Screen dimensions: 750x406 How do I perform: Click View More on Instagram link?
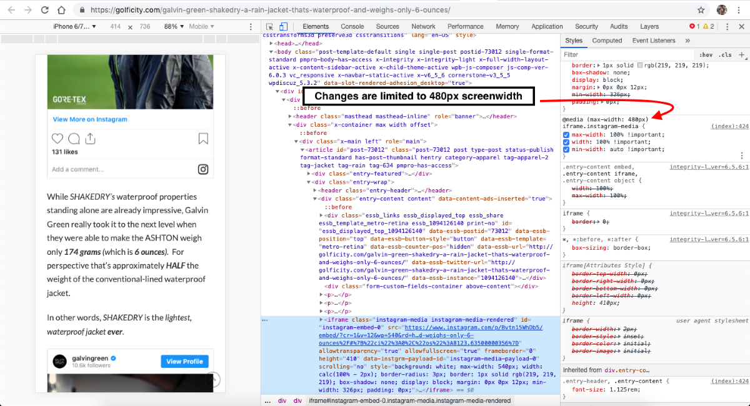coord(91,119)
